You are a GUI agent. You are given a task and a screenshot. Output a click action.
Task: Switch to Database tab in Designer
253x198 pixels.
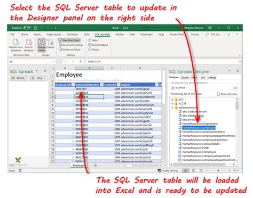[x=173, y=77]
